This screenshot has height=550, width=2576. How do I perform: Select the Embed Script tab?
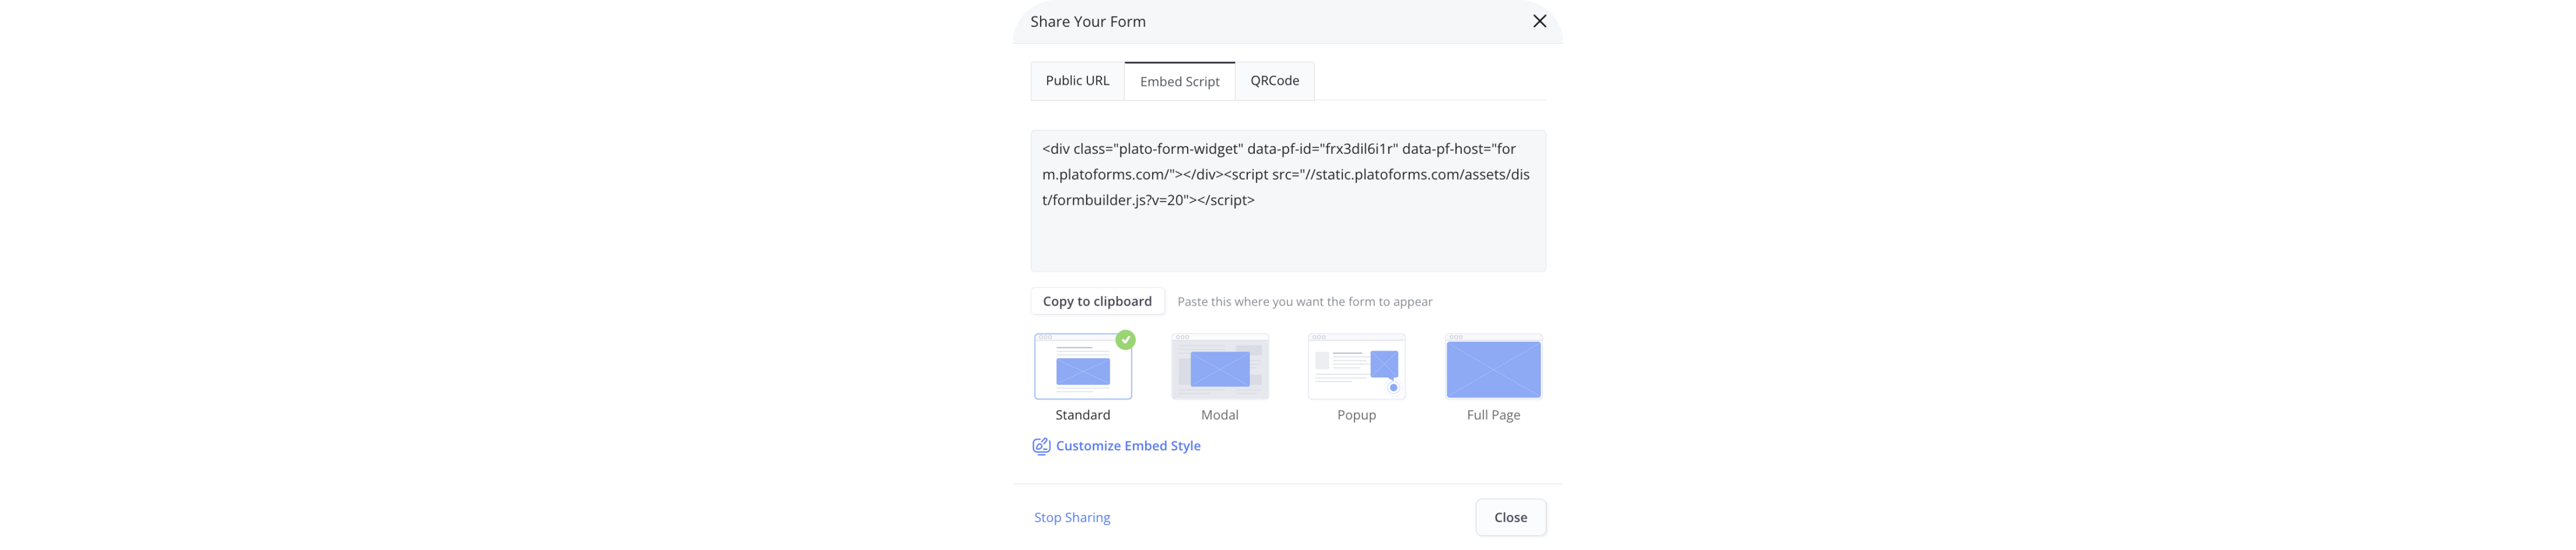[1180, 81]
